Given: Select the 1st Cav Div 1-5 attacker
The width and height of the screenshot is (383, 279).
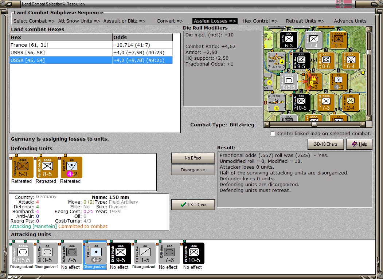Looking at the screenshot, I should pyautogui.click(x=145, y=253).
